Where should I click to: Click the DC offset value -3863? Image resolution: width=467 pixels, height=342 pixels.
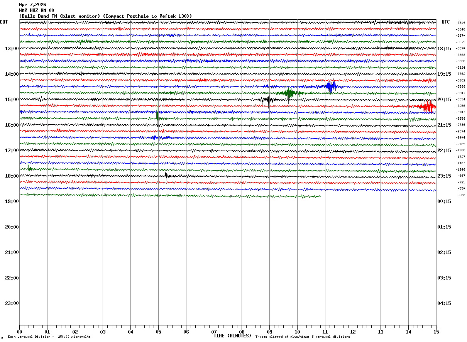pyautogui.click(x=461, y=55)
